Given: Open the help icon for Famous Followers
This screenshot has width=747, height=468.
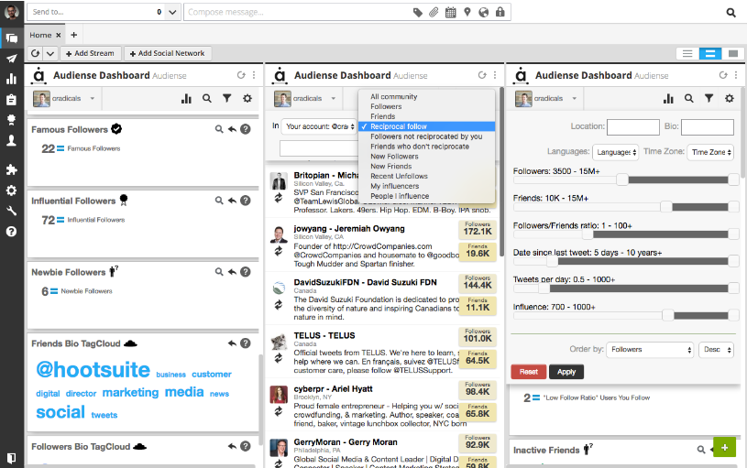Looking at the screenshot, I should point(245,130).
